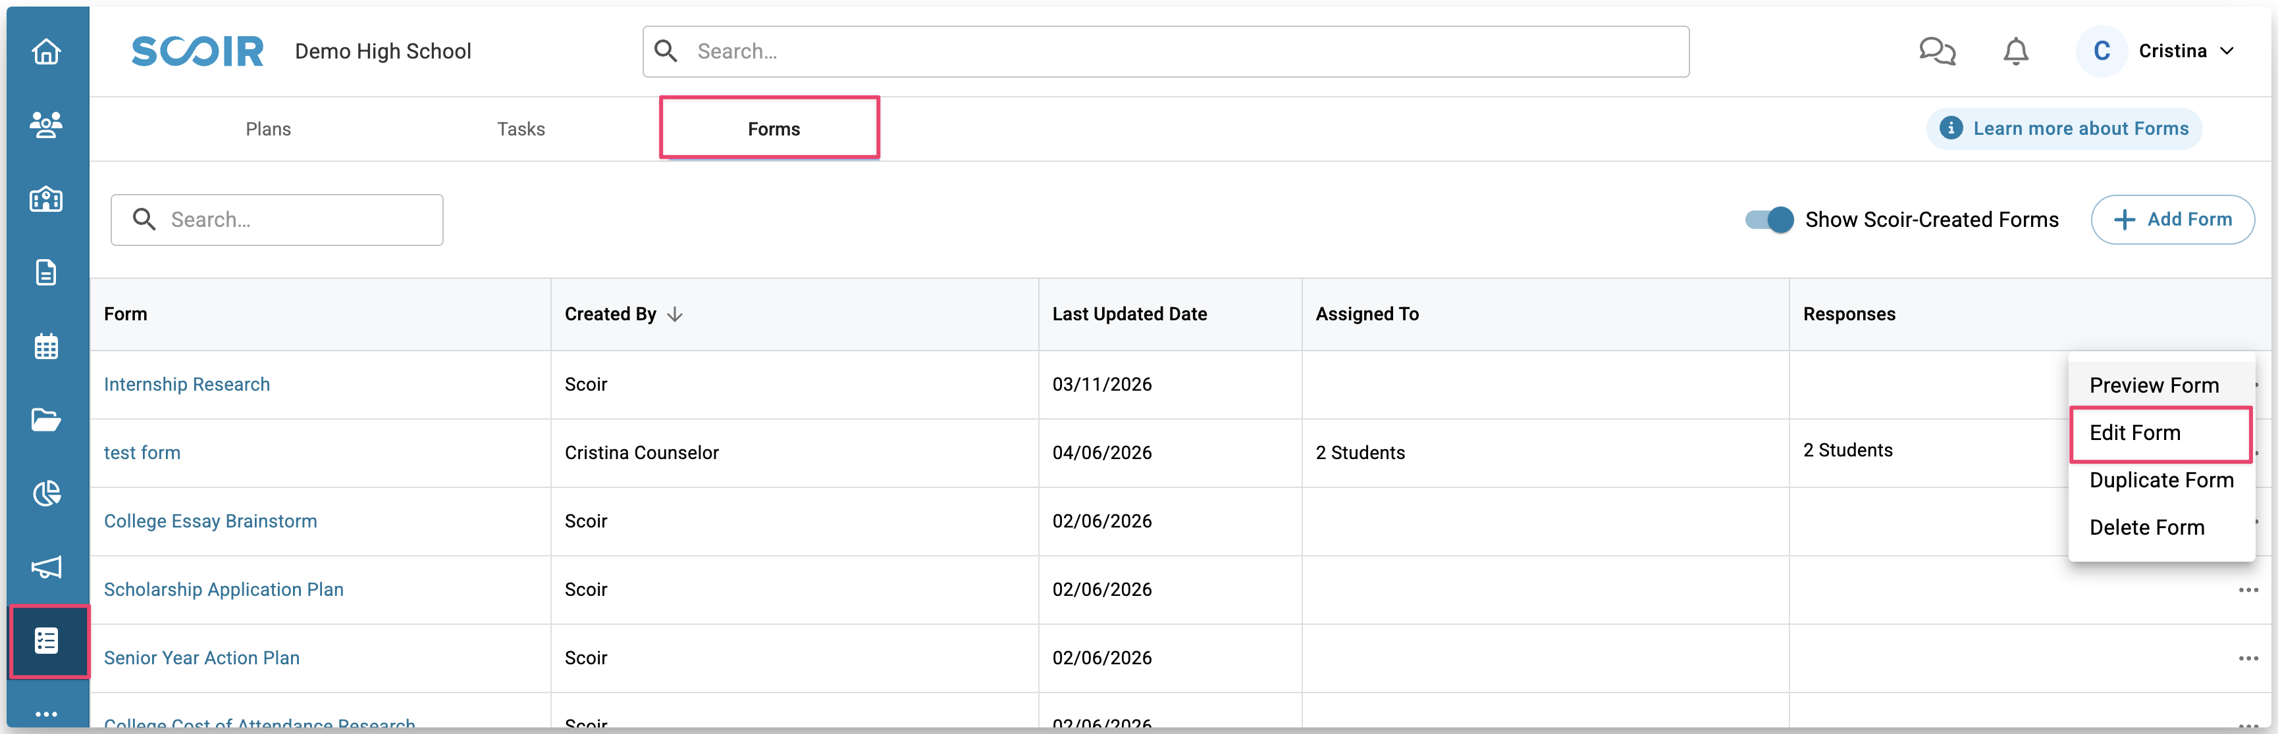Open the Students group sidebar icon
The image size is (2278, 734).
[46, 124]
